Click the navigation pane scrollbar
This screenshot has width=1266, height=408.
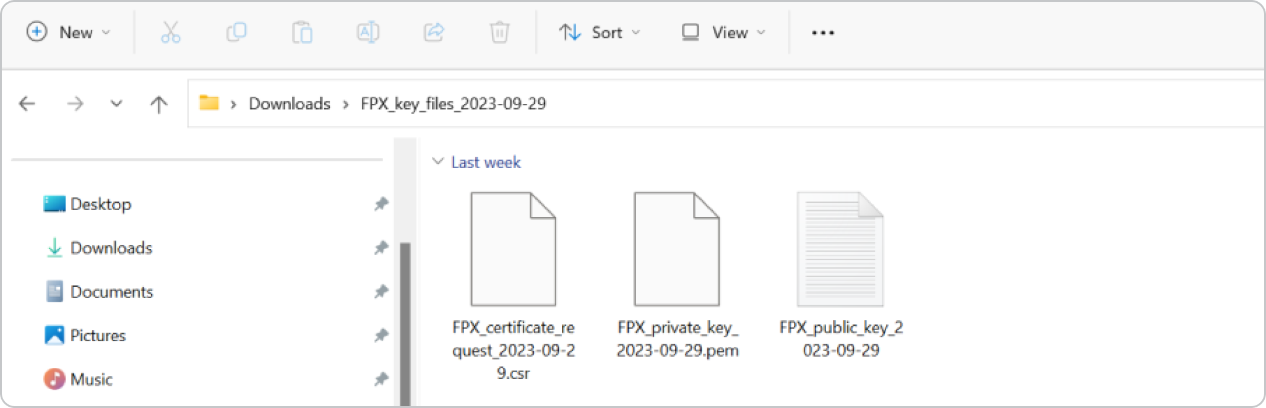pyautogui.click(x=405, y=323)
